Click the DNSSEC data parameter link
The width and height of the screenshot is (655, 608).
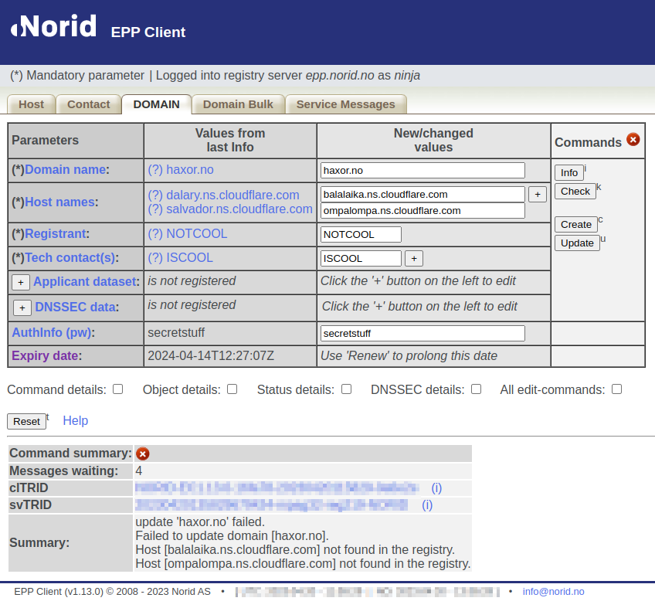pos(76,307)
